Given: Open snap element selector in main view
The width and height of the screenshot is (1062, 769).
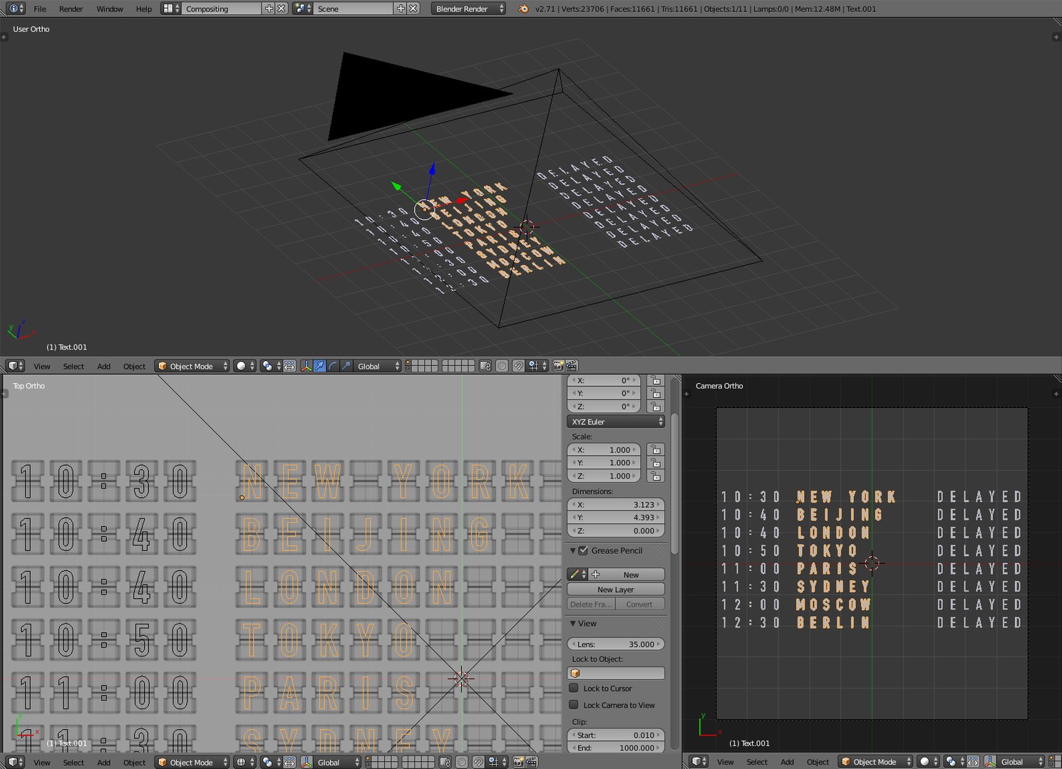Looking at the screenshot, I should (x=537, y=366).
